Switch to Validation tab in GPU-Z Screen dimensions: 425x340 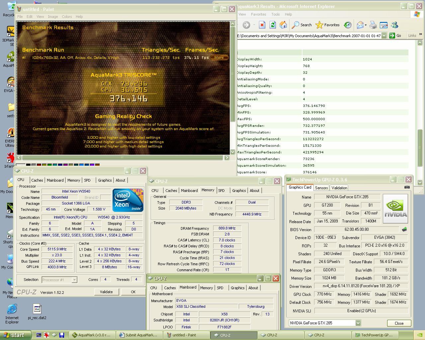tap(339, 188)
